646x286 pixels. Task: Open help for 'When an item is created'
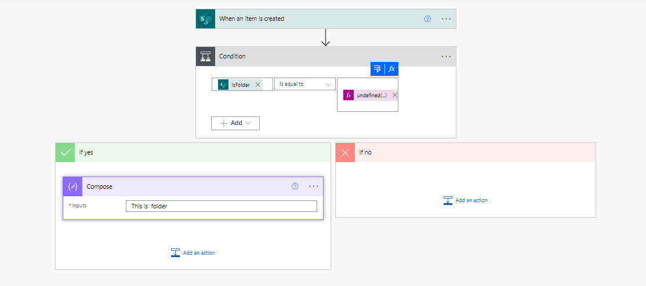pos(427,19)
